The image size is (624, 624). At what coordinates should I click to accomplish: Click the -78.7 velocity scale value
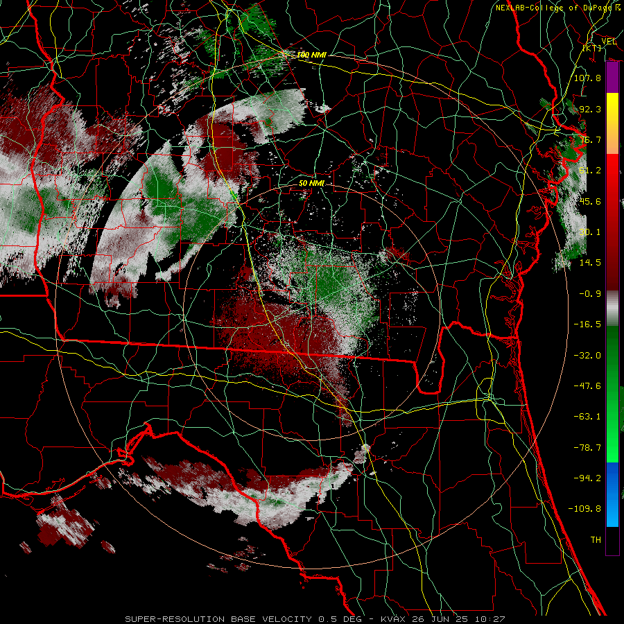click(x=587, y=448)
